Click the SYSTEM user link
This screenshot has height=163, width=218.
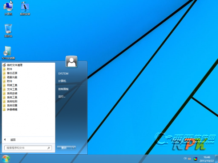coord(63,74)
